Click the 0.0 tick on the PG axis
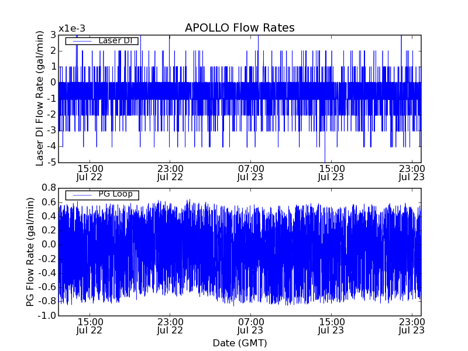The height and width of the screenshot is (351, 468). pos(49,245)
